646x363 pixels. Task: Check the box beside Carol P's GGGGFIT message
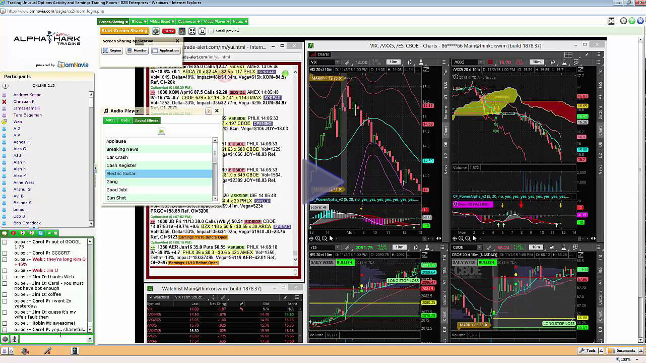pyautogui.click(x=5, y=253)
